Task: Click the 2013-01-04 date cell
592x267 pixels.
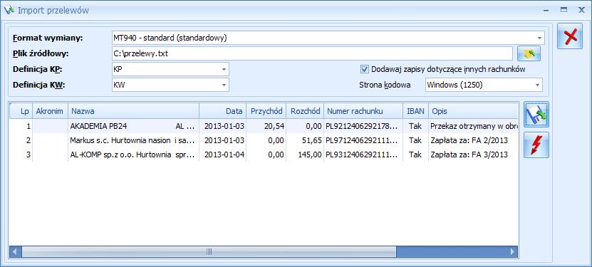Action: coord(224,155)
